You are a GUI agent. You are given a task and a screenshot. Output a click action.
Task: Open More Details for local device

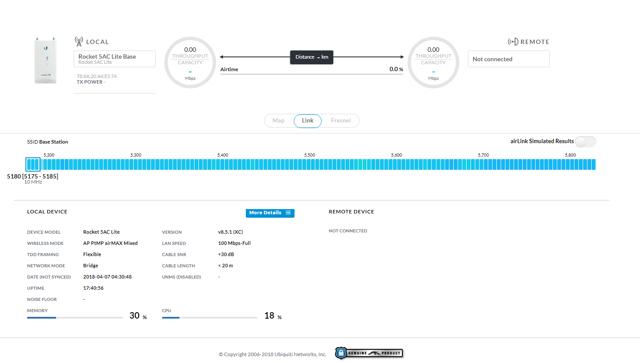(x=270, y=213)
